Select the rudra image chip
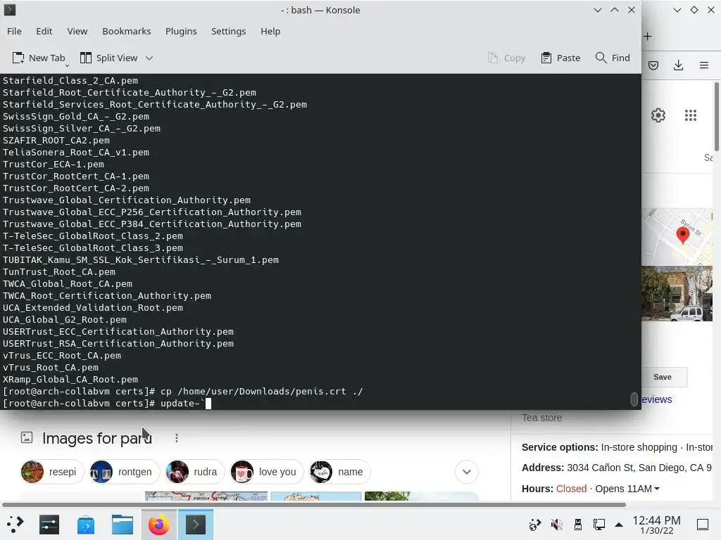Image resolution: width=721 pixels, height=540 pixels. (195, 472)
